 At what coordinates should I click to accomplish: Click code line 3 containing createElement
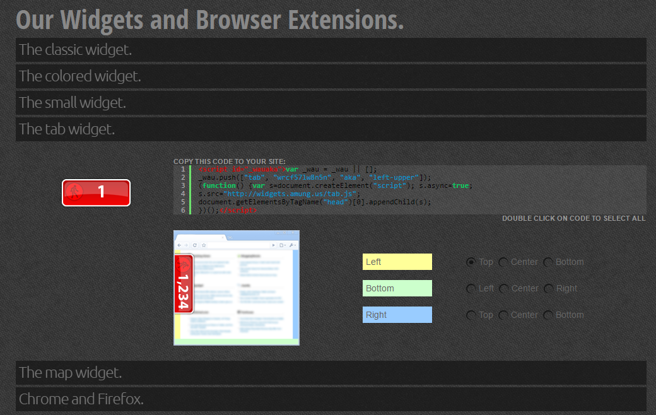[336, 185]
